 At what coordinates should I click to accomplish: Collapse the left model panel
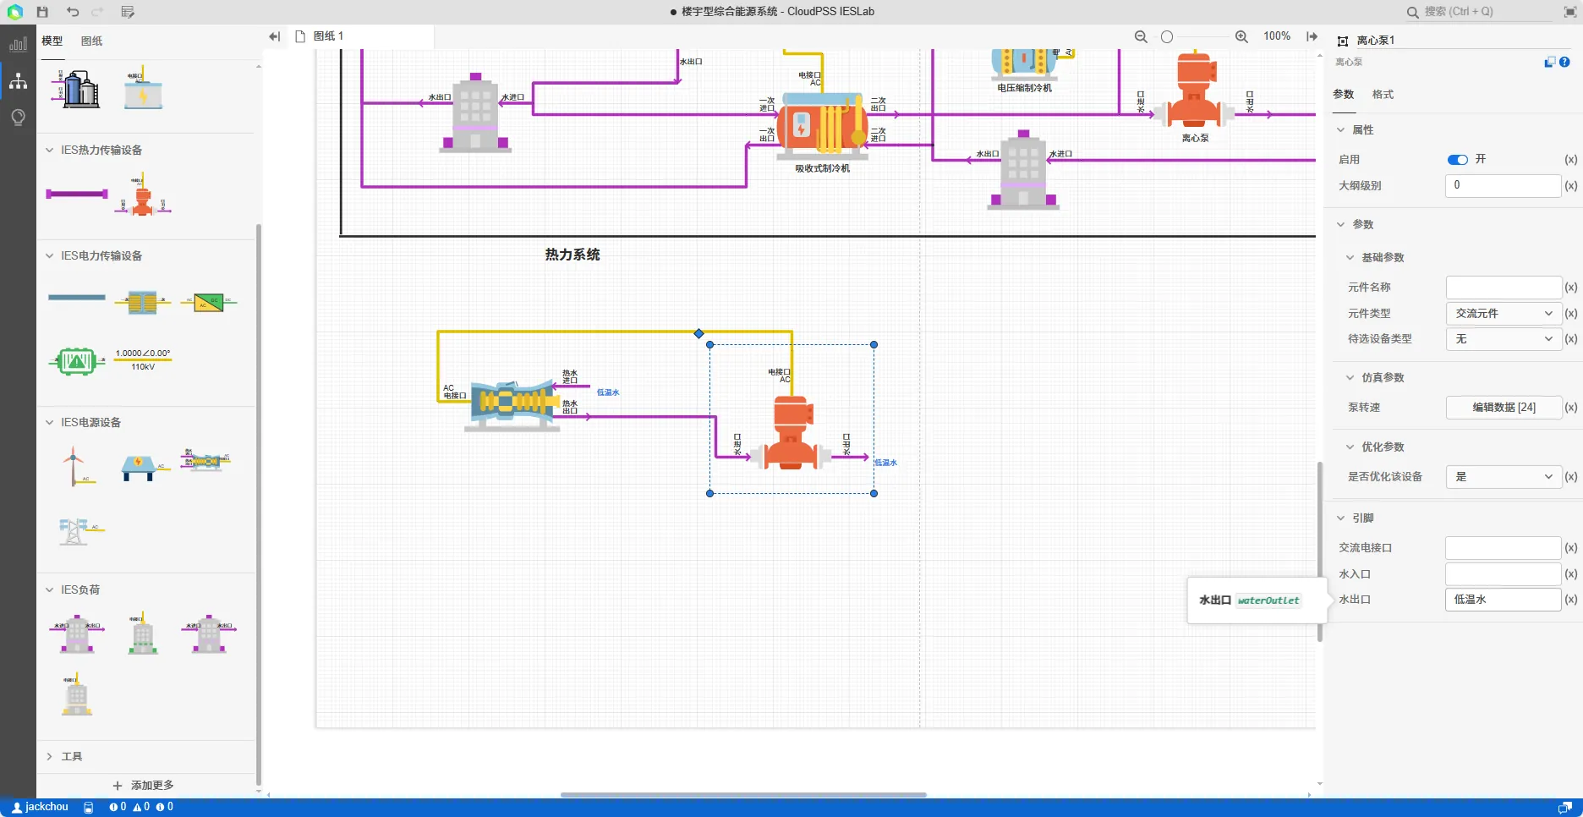[x=274, y=36]
